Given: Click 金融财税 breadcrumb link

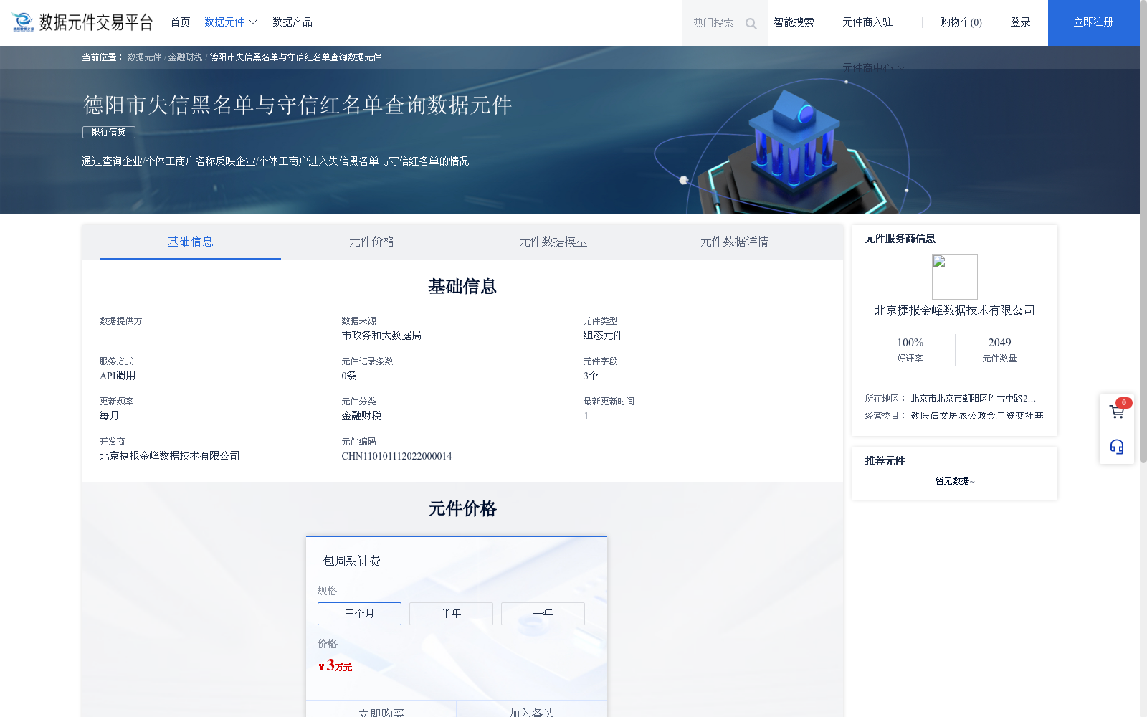Looking at the screenshot, I should point(185,57).
